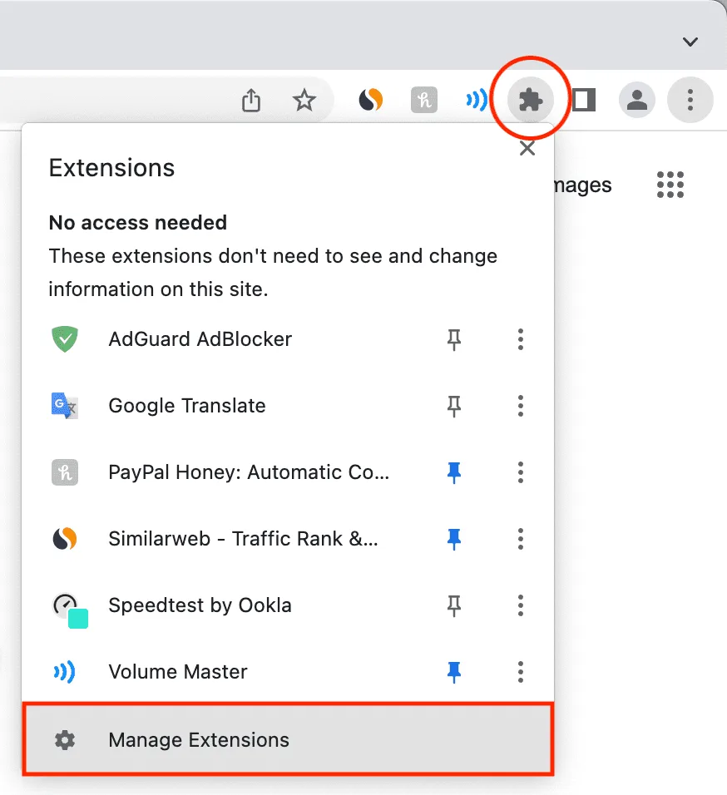The width and height of the screenshot is (727, 795).
Task: Select PayPal Honey: Automatic Co... entry
Action: click(249, 472)
